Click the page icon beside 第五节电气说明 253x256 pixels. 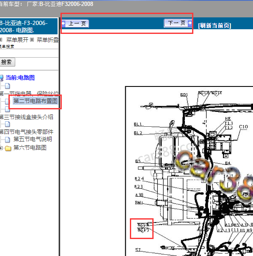[x=7, y=139]
